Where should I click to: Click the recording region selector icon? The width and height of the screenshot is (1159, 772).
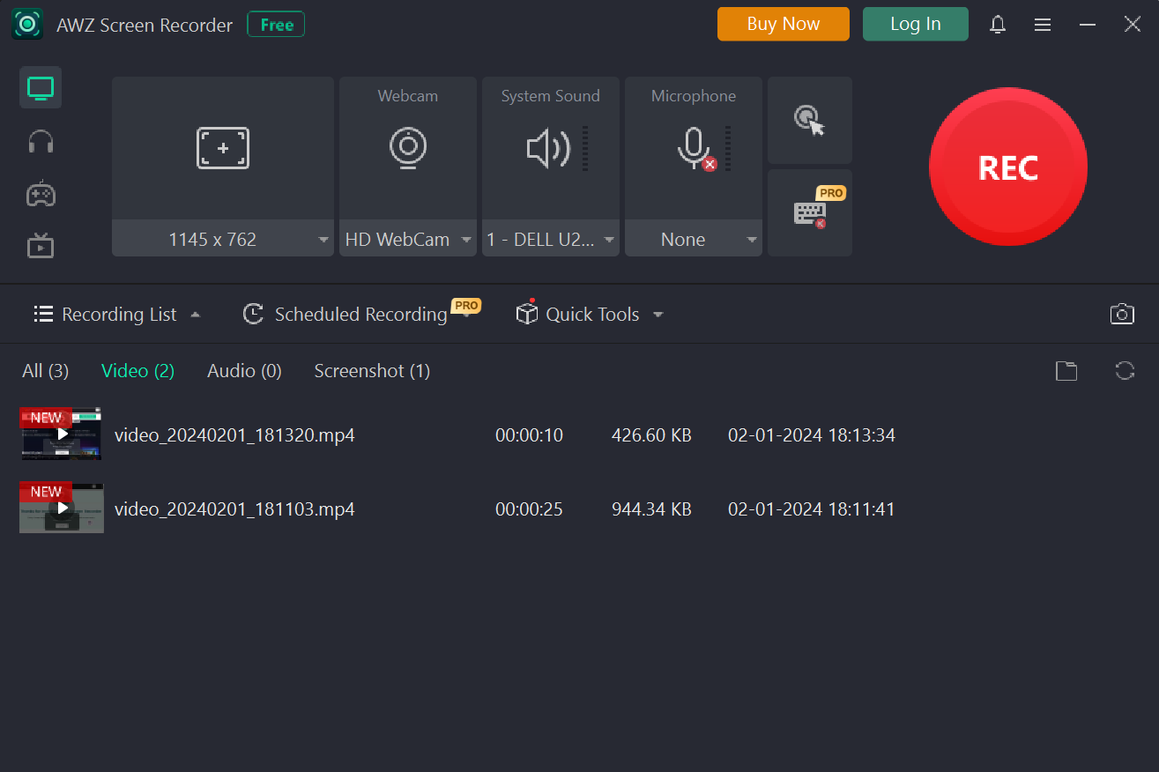click(222, 147)
